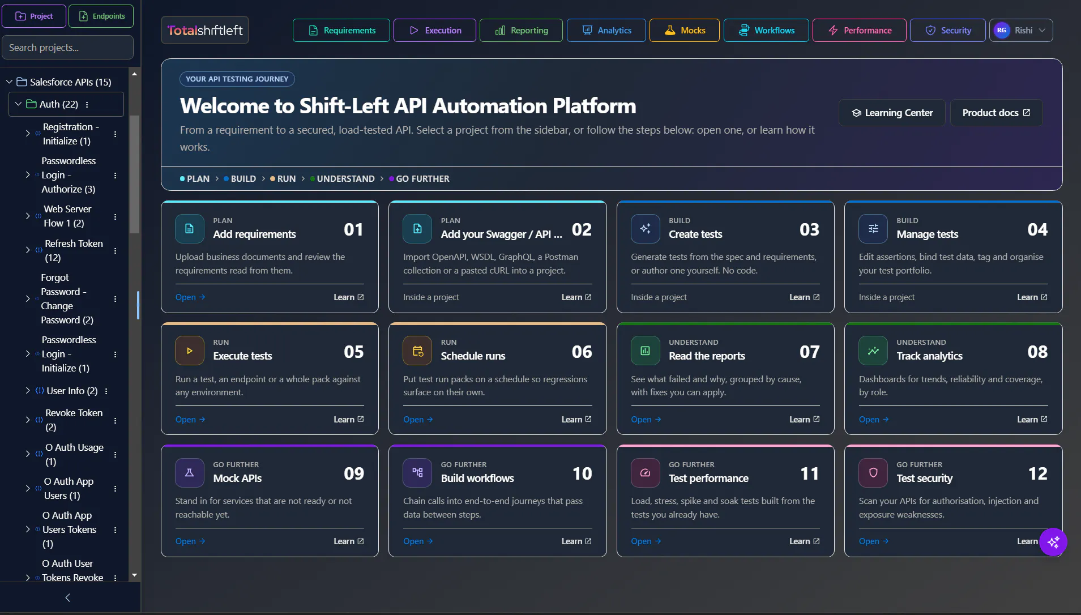The width and height of the screenshot is (1081, 615).
Task: Click the Execute tests play icon
Action: click(x=190, y=351)
